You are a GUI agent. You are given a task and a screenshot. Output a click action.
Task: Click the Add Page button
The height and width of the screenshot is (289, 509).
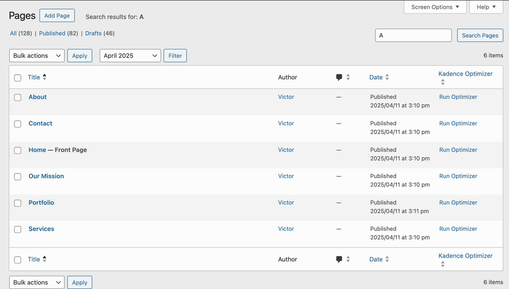57,15
